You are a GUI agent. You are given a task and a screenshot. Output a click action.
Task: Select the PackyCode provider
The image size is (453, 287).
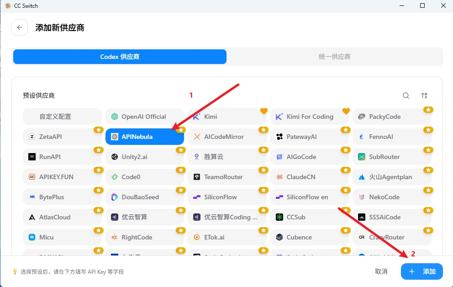pos(392,117)
